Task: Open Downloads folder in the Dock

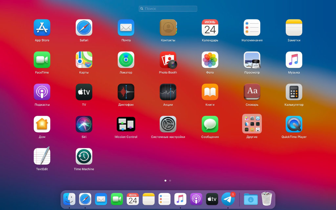Action: (251, 199)
